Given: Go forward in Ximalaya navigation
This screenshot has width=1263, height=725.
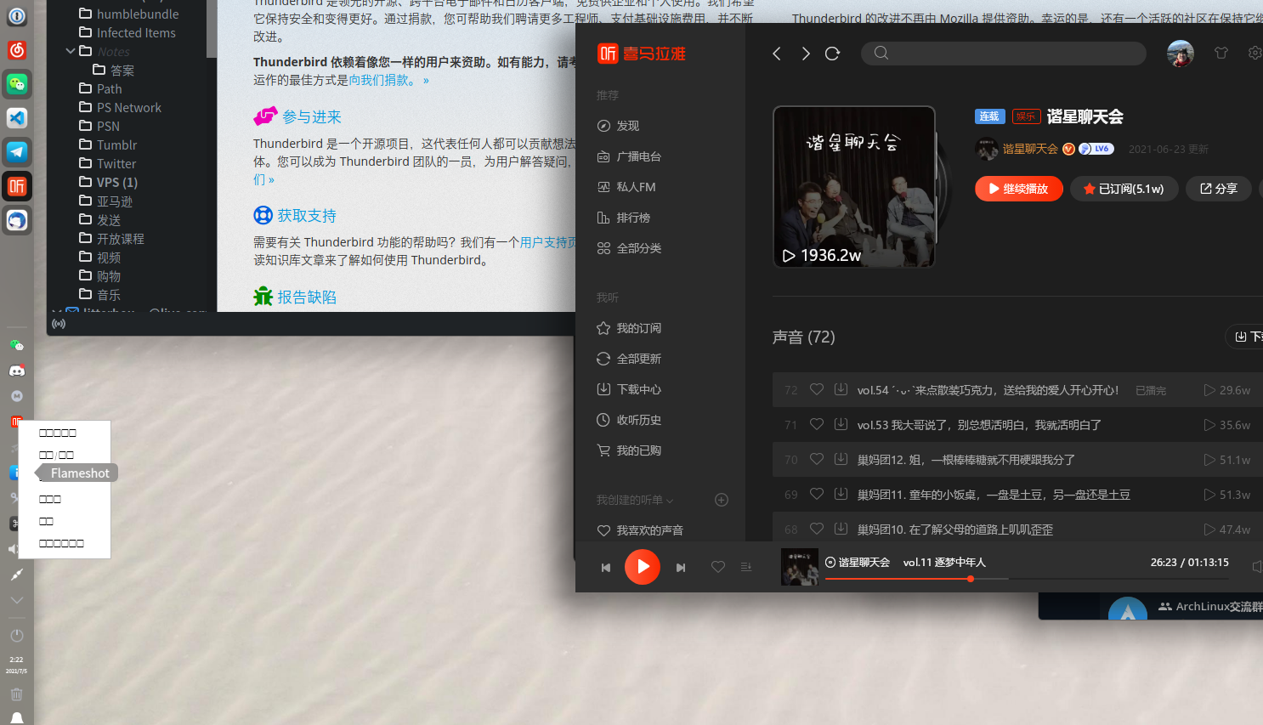Looking at the screenshot, I should pyautogui.click(x=805, y=54).
